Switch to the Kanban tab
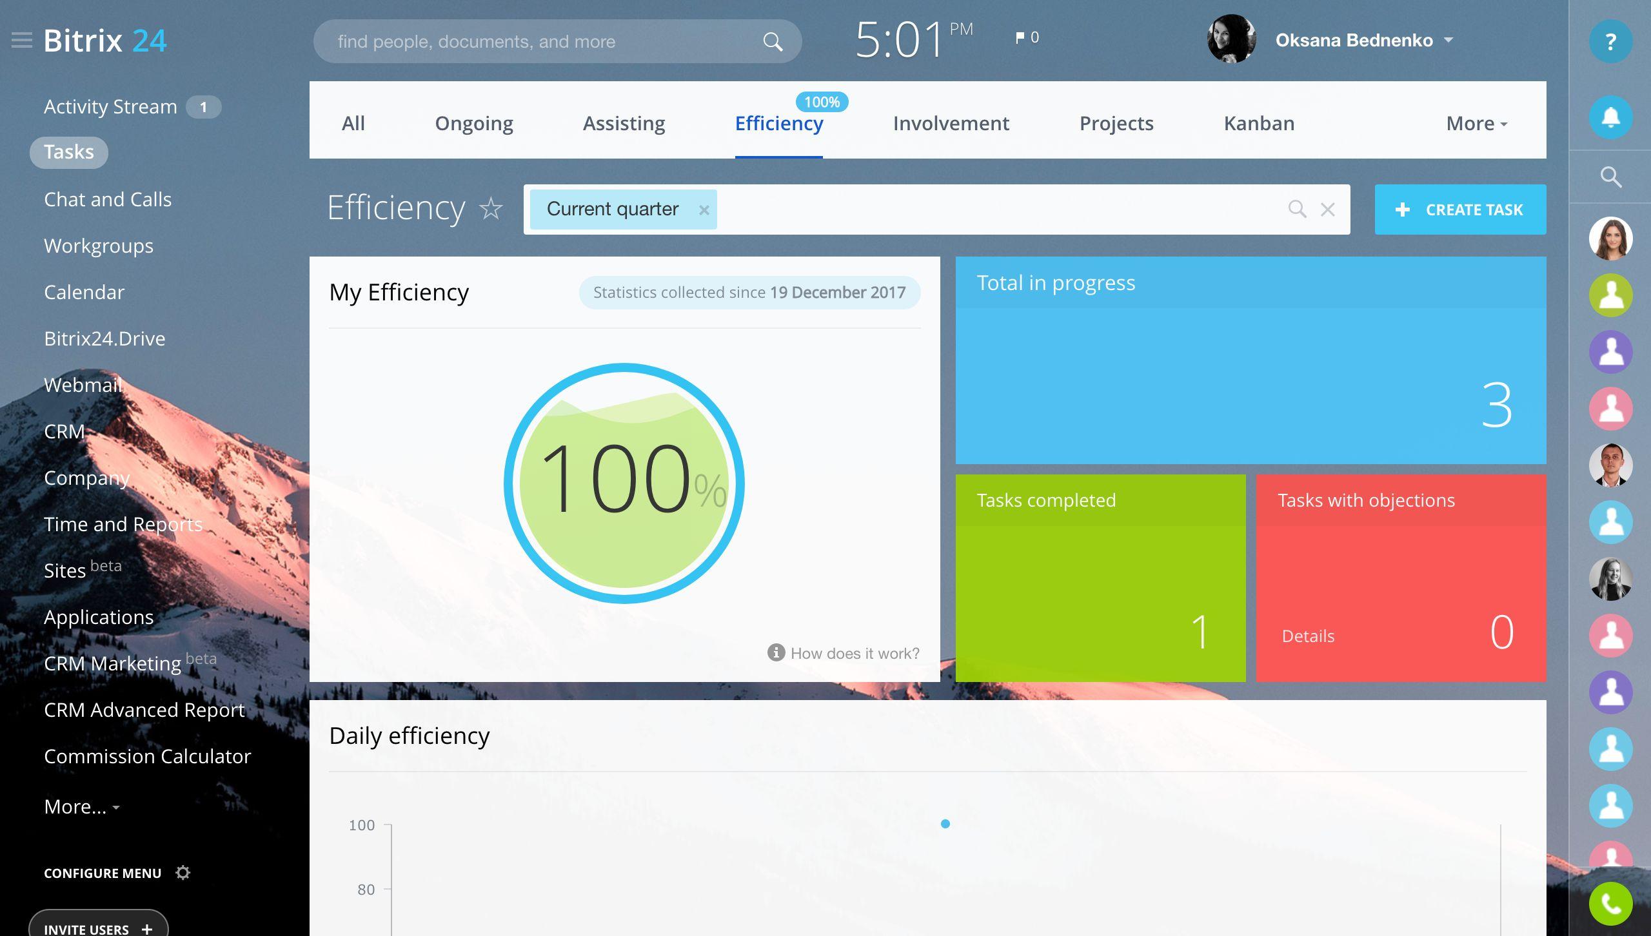 pyautogui.click(x=1259, y=123)
